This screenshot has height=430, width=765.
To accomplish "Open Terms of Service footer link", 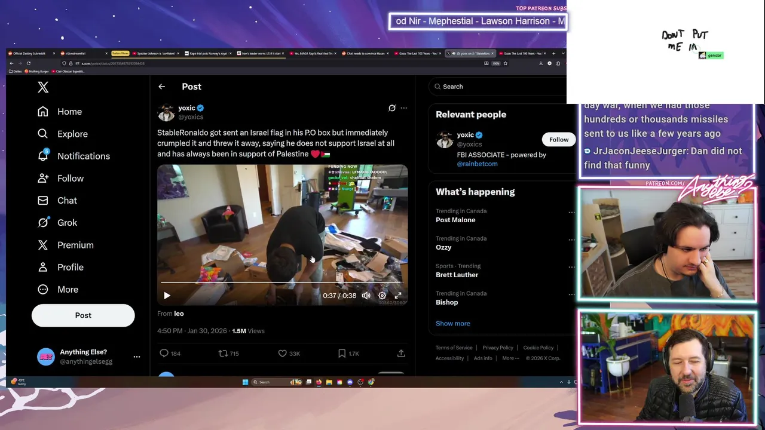I will (454, 348).
